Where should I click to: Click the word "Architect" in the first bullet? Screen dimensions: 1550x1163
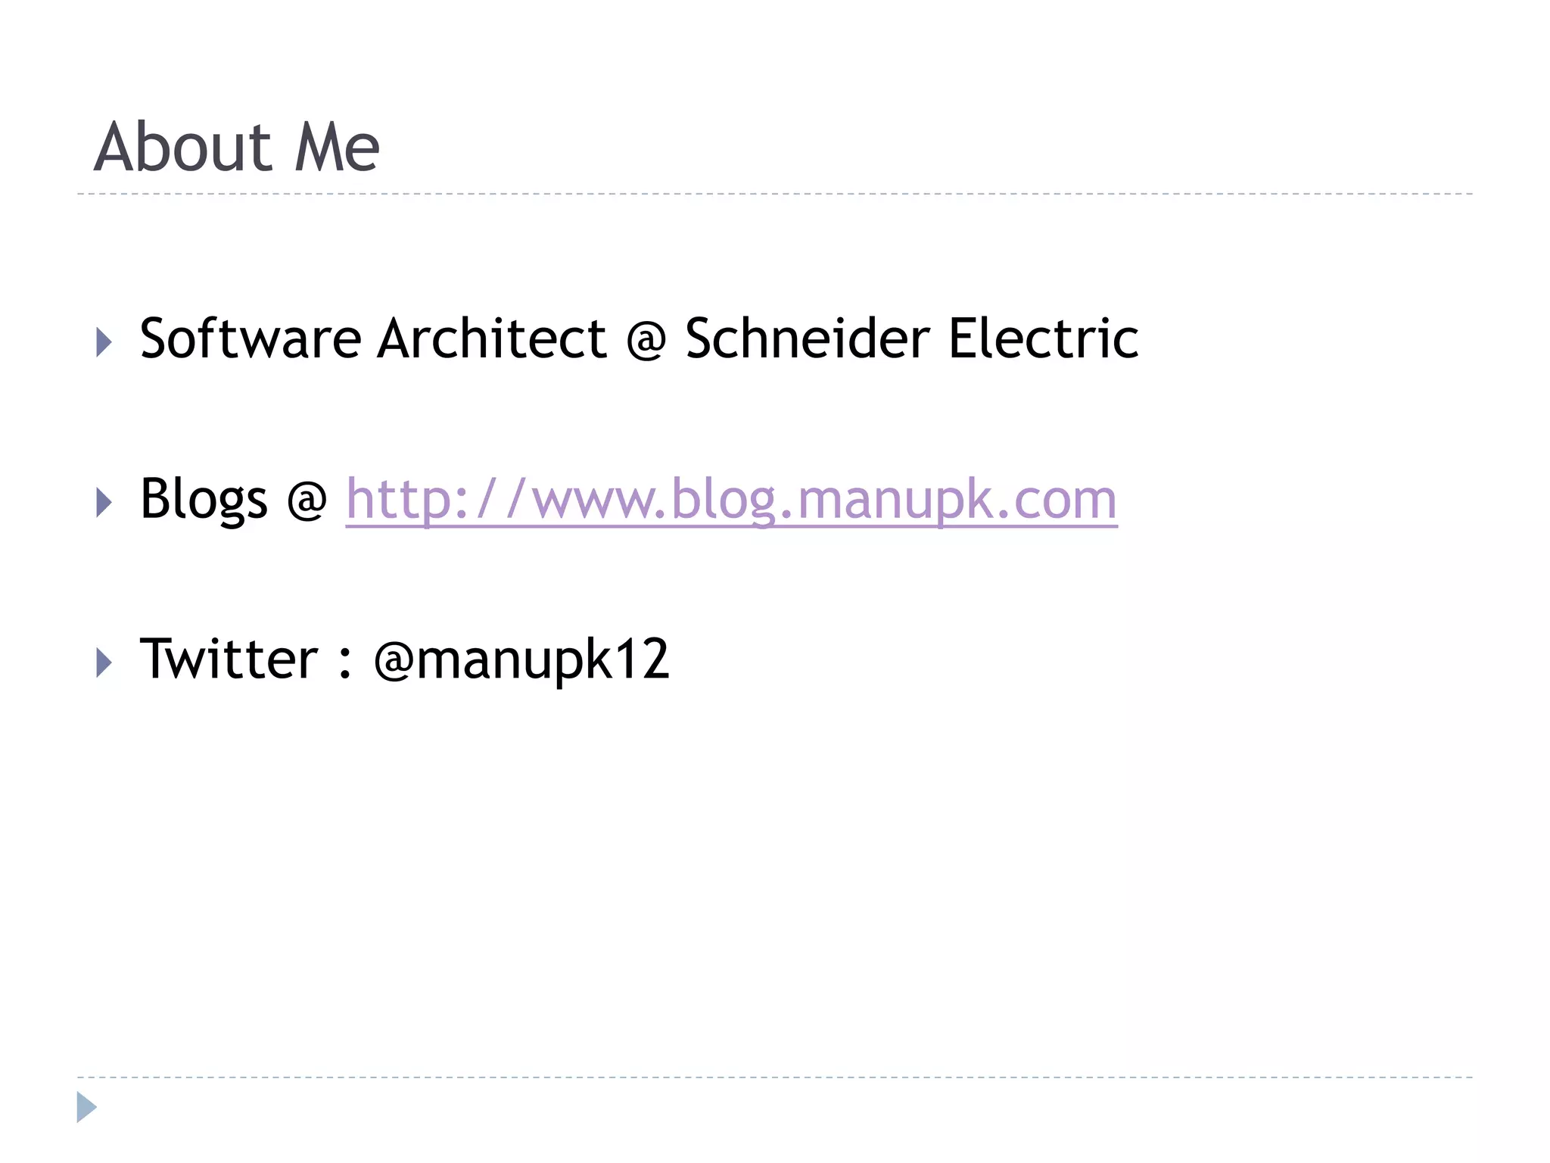pos(492,338)
